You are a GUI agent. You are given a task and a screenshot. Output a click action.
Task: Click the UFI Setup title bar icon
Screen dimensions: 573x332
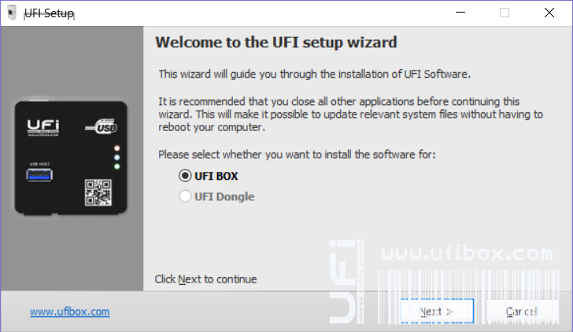[x=11, y=13]
